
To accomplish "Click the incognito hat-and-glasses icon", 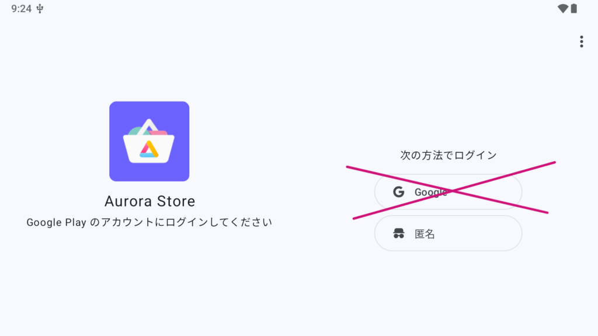I will pos(398,233).
